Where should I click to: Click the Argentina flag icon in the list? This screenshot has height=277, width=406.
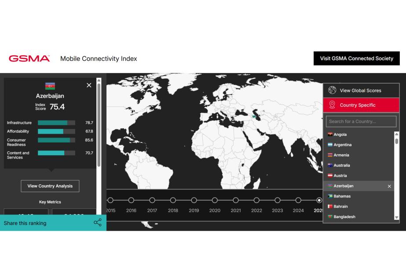tap(330, 145)
